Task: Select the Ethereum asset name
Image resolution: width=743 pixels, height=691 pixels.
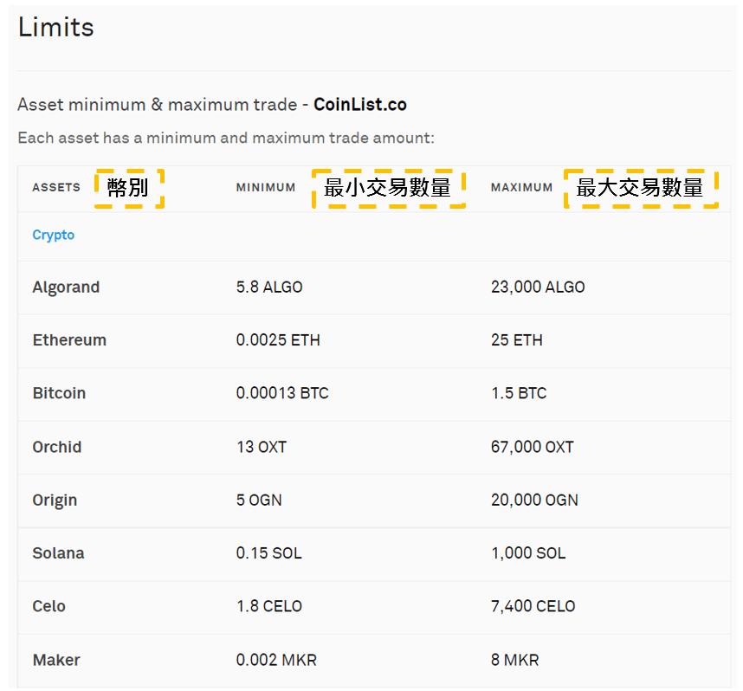Action: tap(69, 340)
